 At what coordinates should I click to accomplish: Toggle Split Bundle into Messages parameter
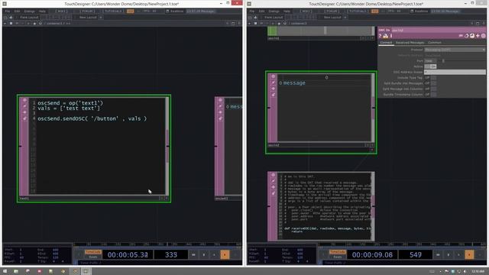pos(430,83)
